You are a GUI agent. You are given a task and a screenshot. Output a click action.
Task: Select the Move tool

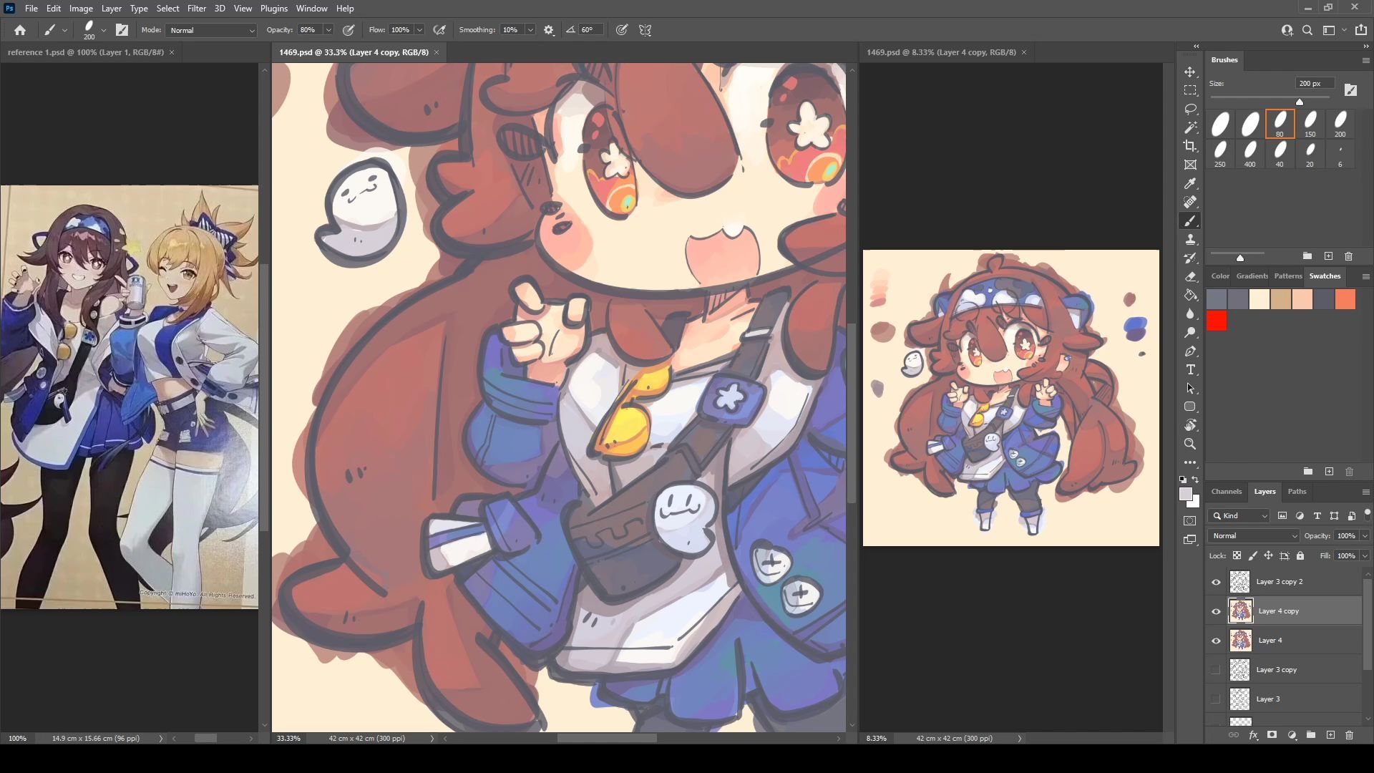click(x=1190, y=72)
